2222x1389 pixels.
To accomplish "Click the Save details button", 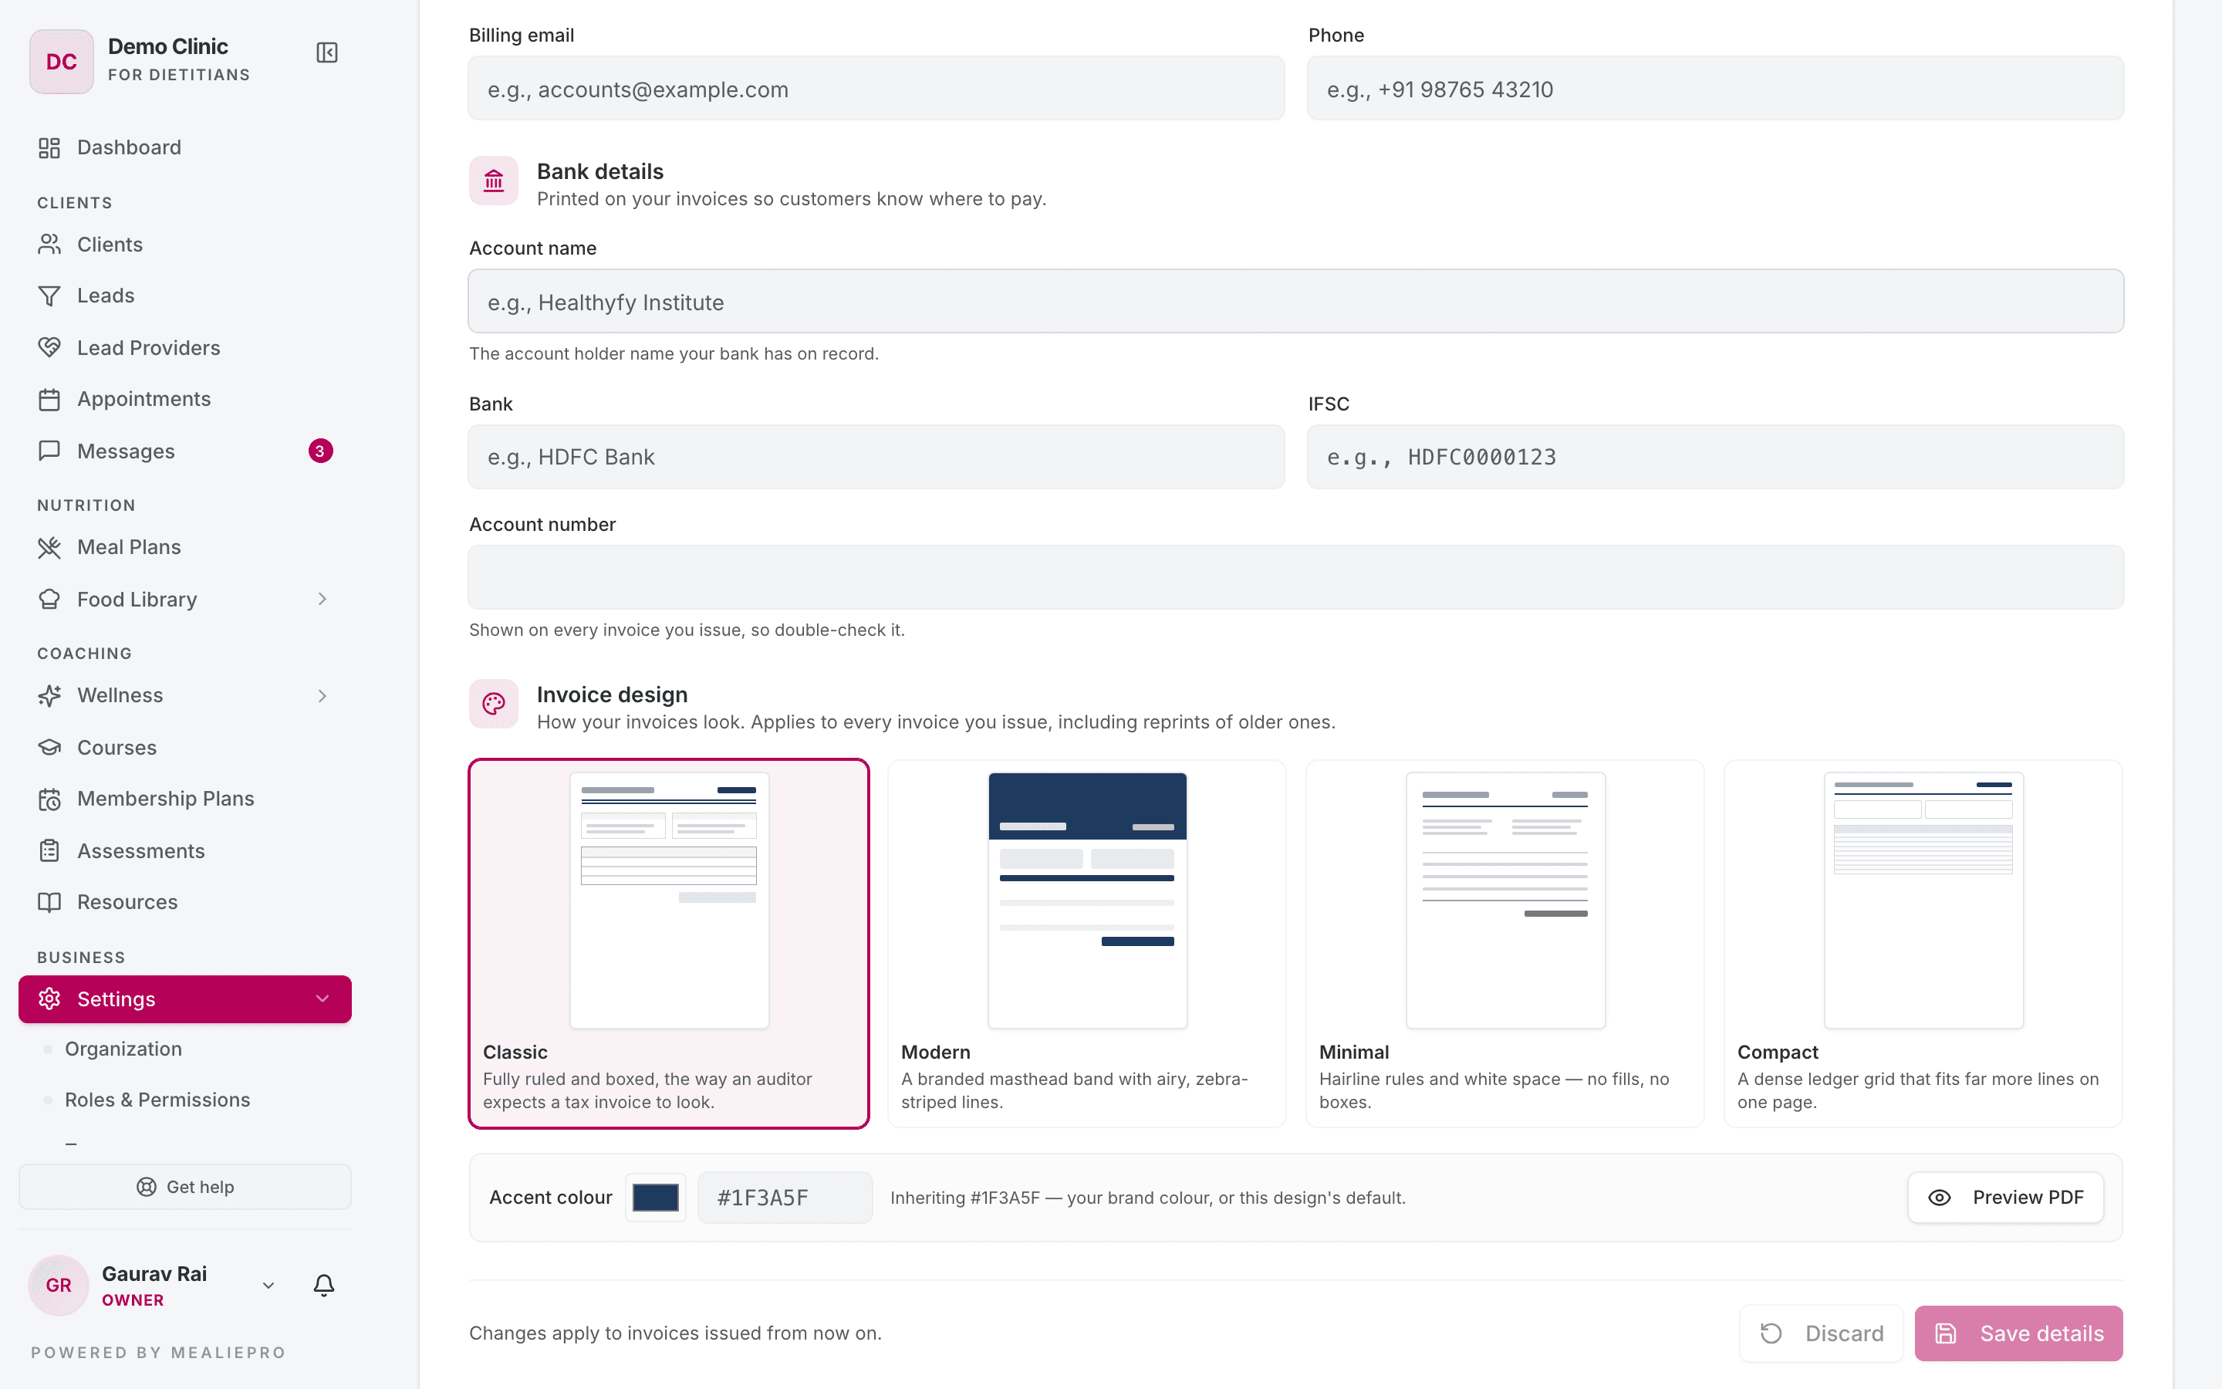I will (2018, 1333).
